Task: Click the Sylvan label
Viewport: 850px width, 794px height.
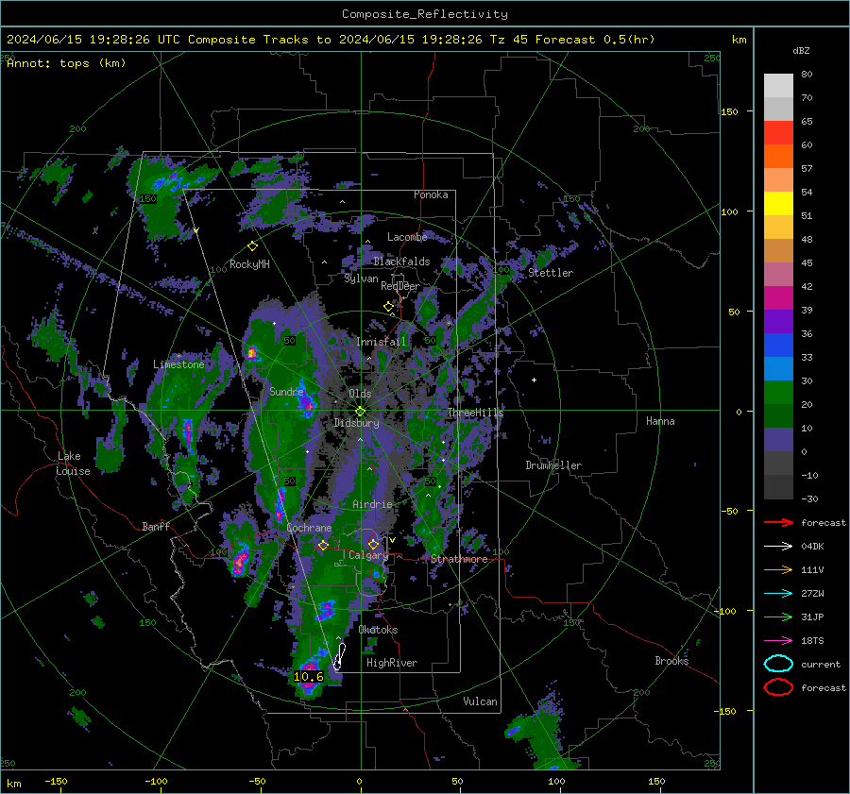Action: click(361, 279)
